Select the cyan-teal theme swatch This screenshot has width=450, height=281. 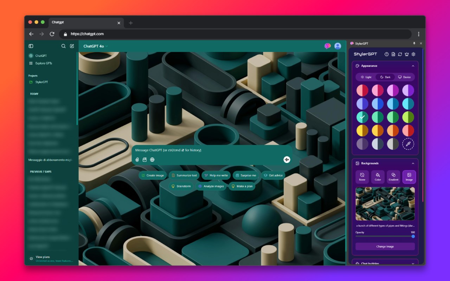point(408,104)
